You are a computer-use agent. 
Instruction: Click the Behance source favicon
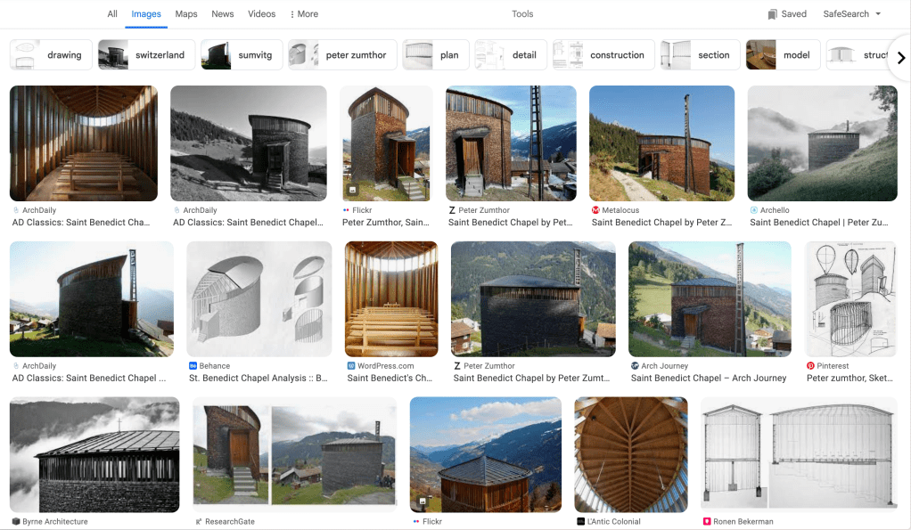tap(193, 366)
